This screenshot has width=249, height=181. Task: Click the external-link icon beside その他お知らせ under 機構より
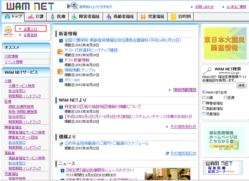tap(167, 153)
